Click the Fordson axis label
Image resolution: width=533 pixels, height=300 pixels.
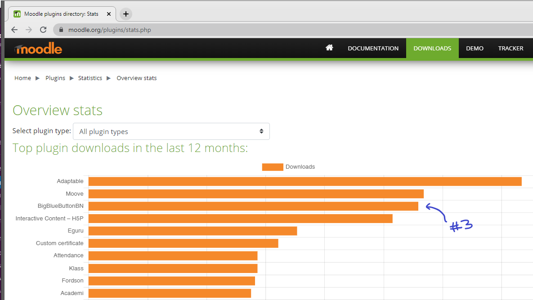pyautogui.click(x=72, y=281)
